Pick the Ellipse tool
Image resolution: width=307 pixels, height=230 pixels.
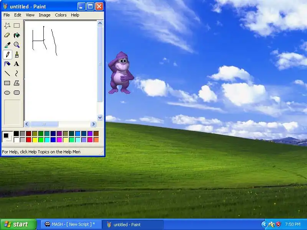point(7,93)
